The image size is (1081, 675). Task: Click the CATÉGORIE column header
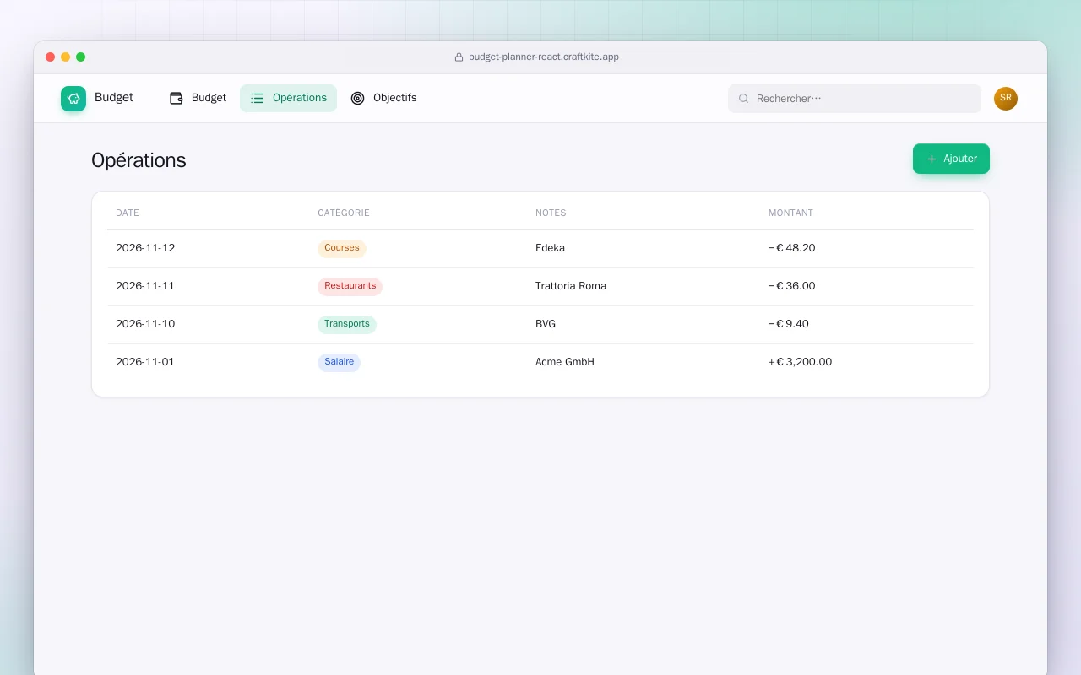(344, 213)
